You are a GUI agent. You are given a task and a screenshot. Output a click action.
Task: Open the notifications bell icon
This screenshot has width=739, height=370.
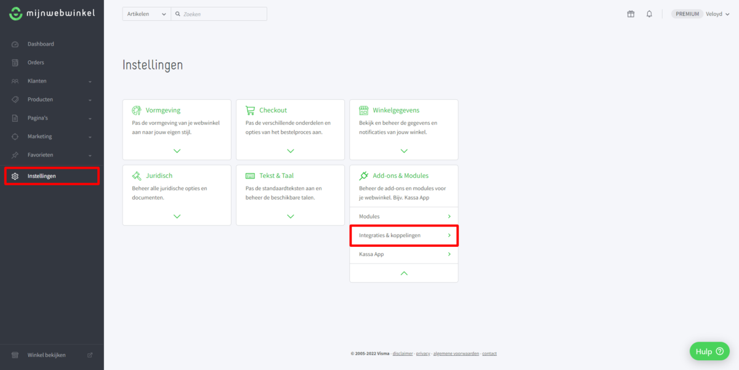click(x=649, y=14)
